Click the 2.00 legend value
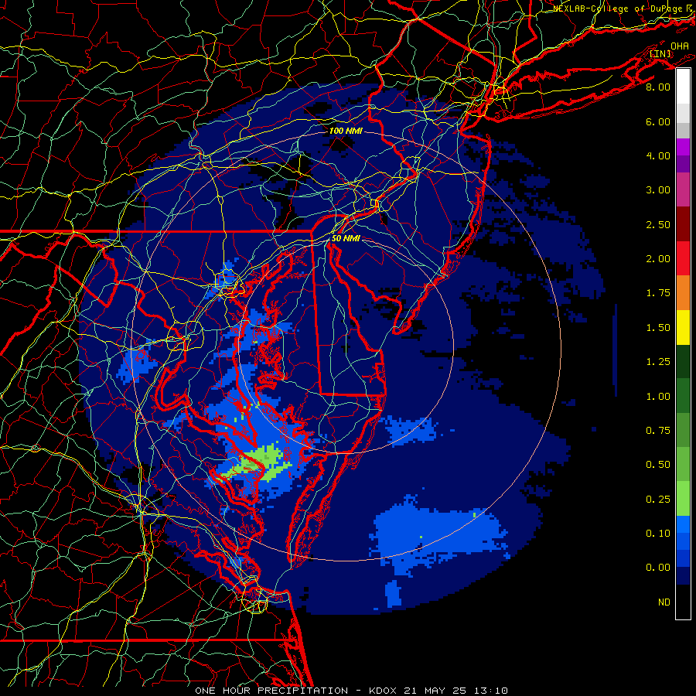Image resolution: width=696 pixels, height=696 pixels. click(658, 259)
